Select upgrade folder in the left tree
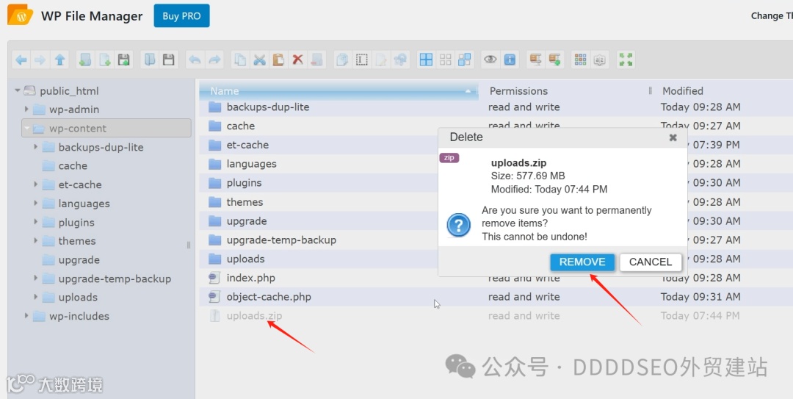The image size is (793, 399). (x=79, y=260)
